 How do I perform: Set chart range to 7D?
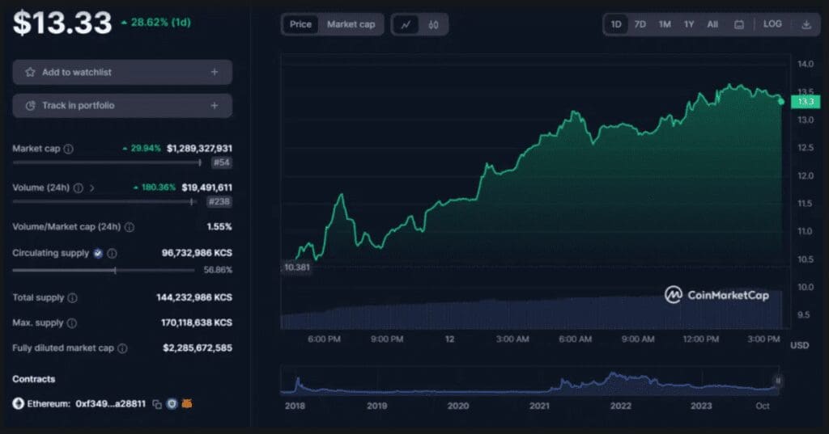coord(640,24)
